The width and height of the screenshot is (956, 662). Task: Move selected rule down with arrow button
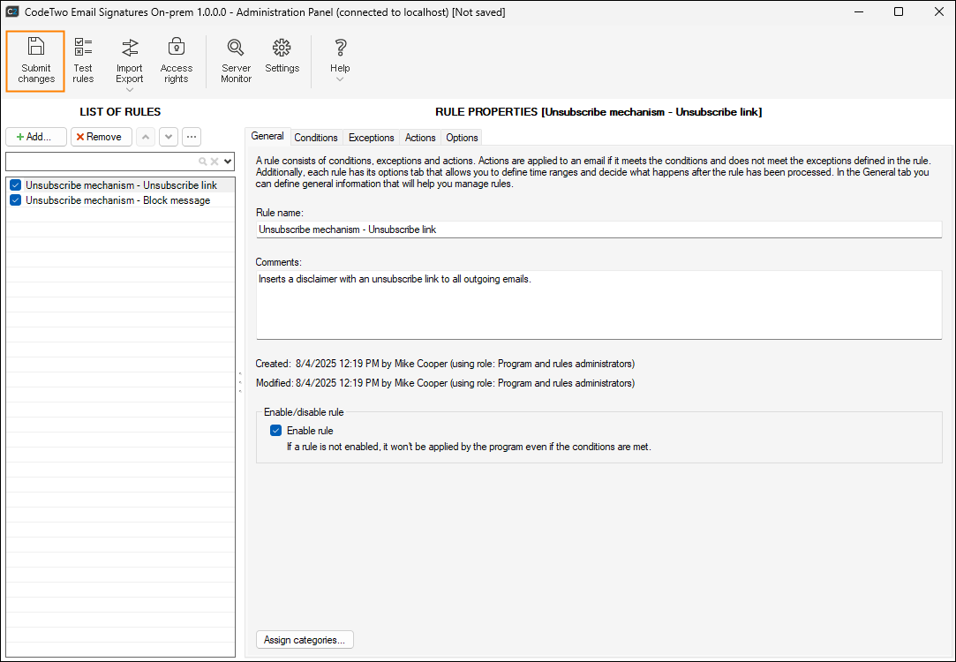[x=168, y=137]
